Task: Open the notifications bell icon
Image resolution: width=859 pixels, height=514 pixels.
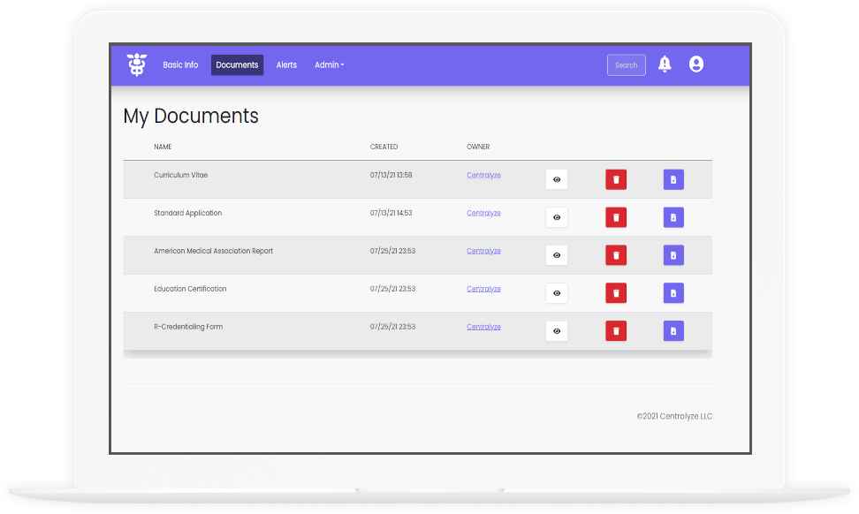Action: point(665,64)
